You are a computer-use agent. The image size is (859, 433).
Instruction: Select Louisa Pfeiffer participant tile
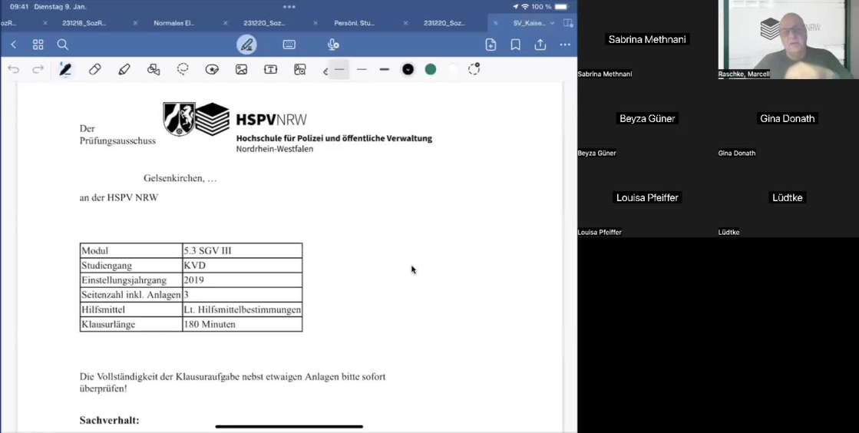point(648,197)
